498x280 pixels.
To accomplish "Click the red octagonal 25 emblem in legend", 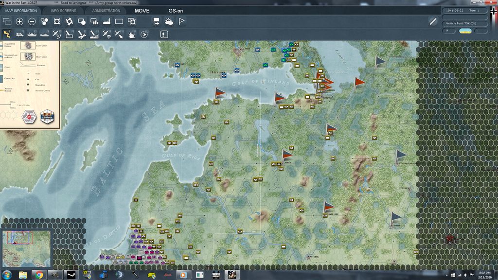I will click(29, 117).
